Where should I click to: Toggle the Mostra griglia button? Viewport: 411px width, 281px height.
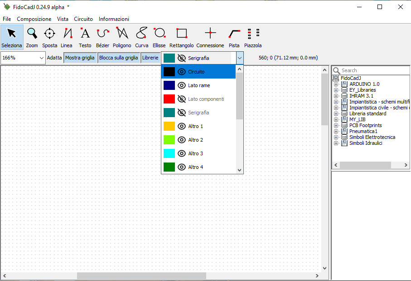point(80,58)
